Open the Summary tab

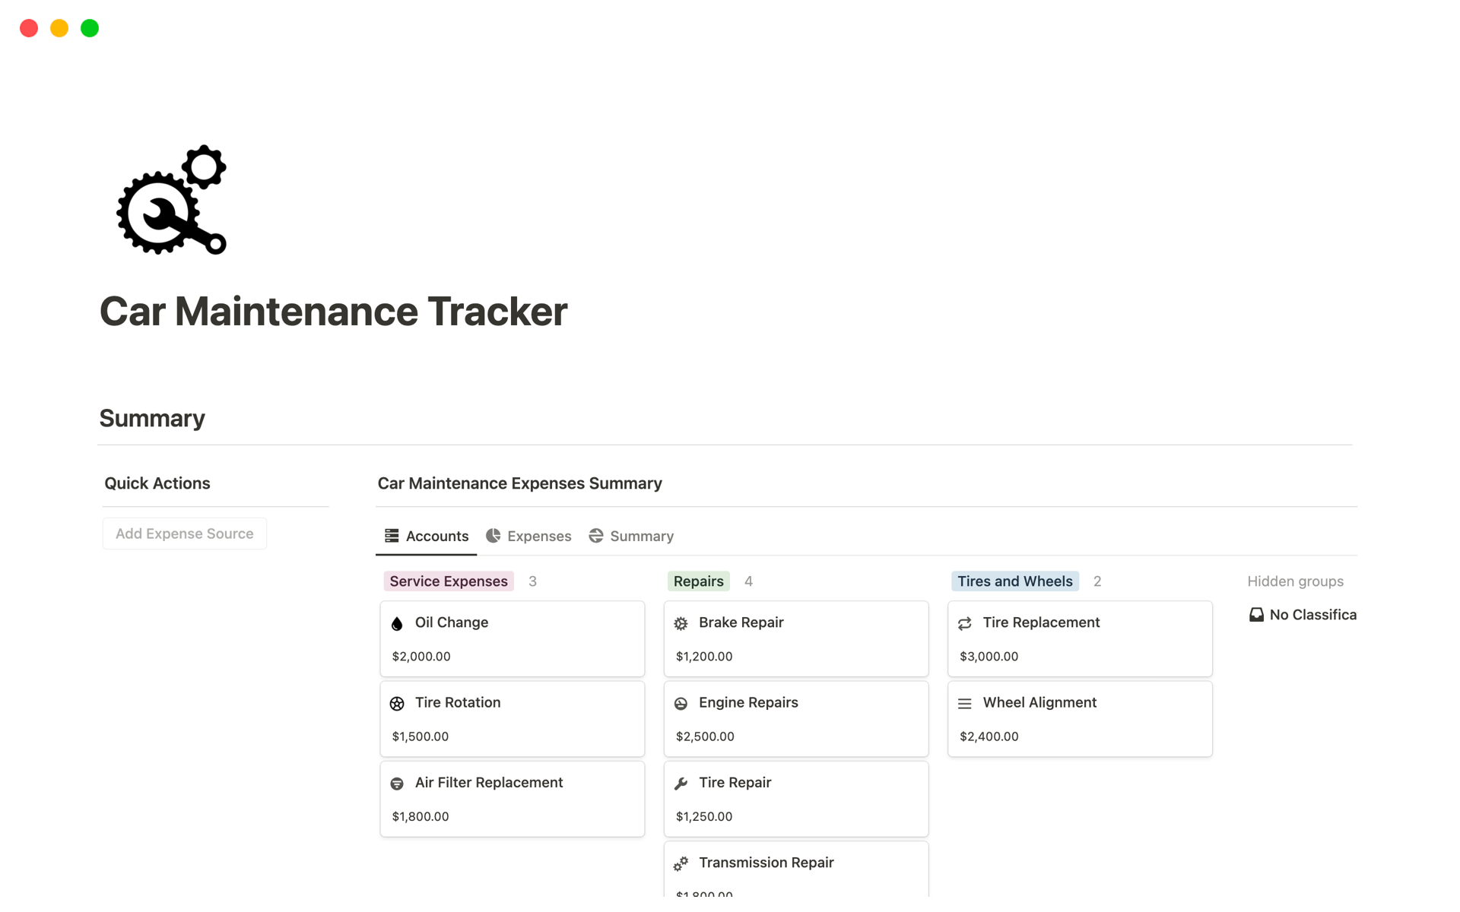pos(642,536)
